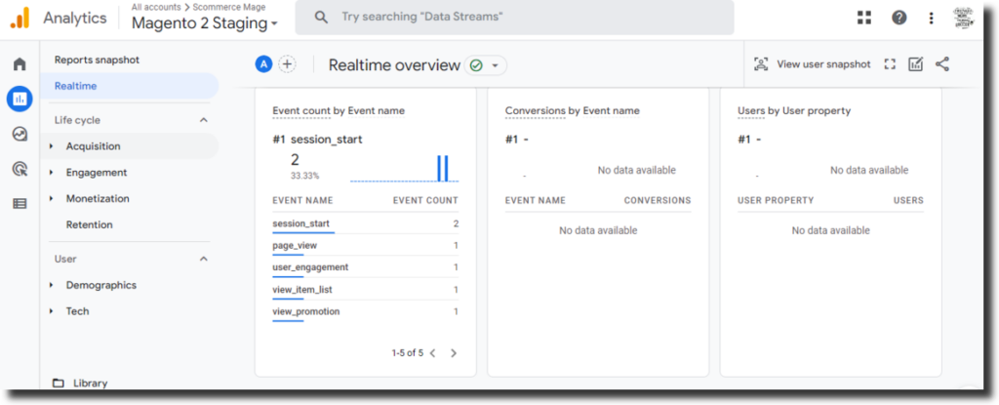999x405 pixels.
Task: Enter fullscreen mode for realtime overview
Action: pos(889,64)
